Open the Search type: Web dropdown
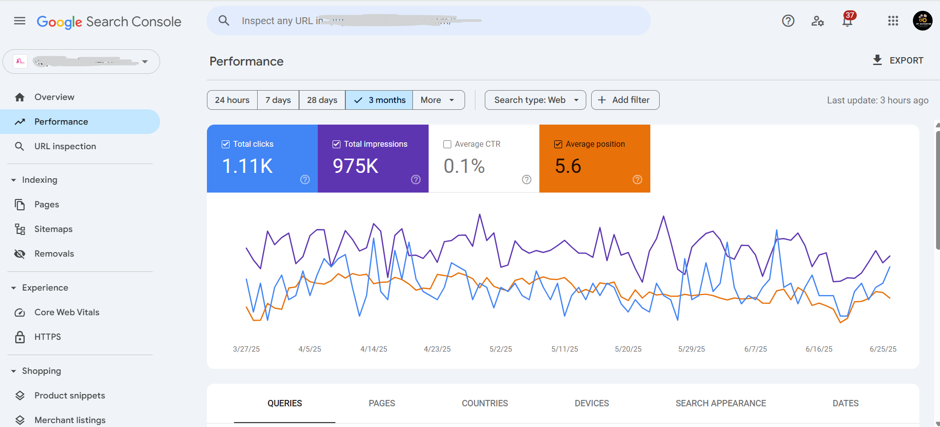Image resolution: width=940 pixels, height=427 pixels. pos(536,100)
